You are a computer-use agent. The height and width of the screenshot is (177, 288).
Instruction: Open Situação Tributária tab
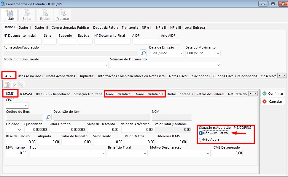coord(88,94)
